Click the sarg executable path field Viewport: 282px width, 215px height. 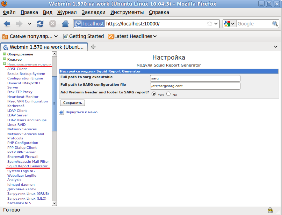tap(195, 78)
